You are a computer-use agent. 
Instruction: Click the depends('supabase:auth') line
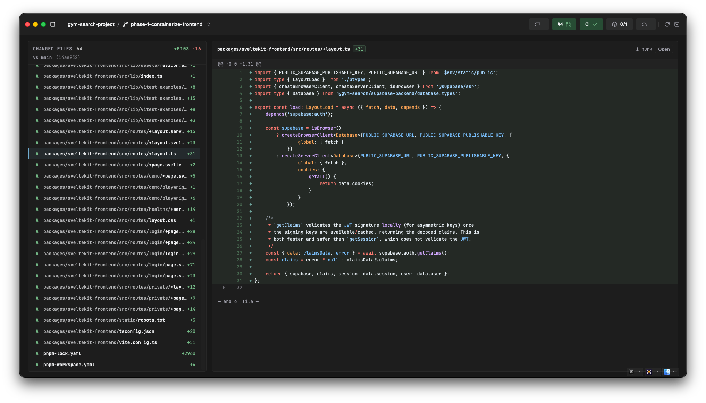coord(299,114)
